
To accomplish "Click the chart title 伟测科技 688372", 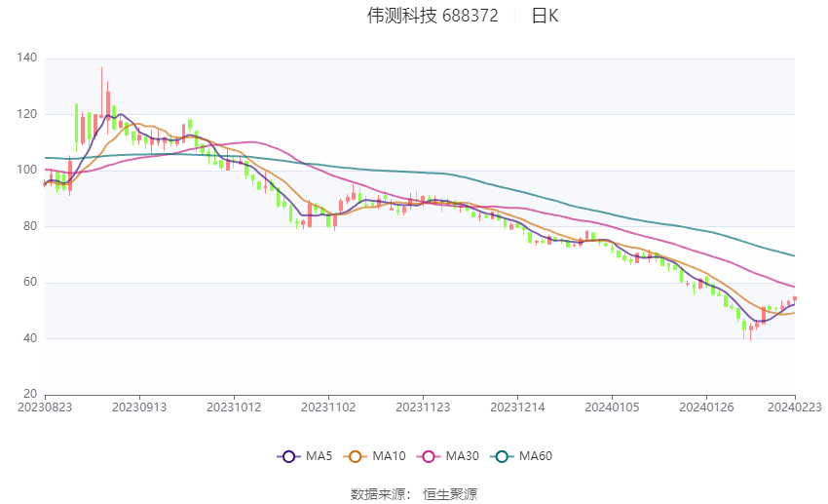I will 433,16.
